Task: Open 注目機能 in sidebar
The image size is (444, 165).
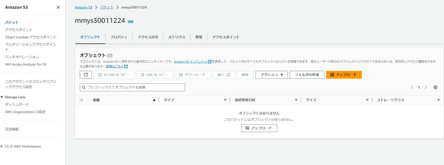Action: point(12,129)
